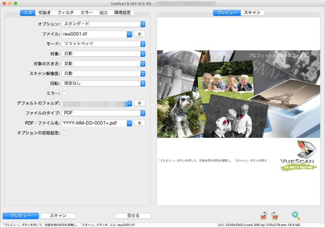Viewport: 325px width, 228px height.
Task: Open the モード dropdown showing フラットベッド
Action: 104,44
